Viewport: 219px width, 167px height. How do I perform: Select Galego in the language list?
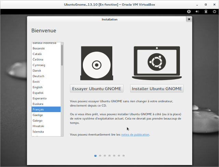tap(46, 121)
